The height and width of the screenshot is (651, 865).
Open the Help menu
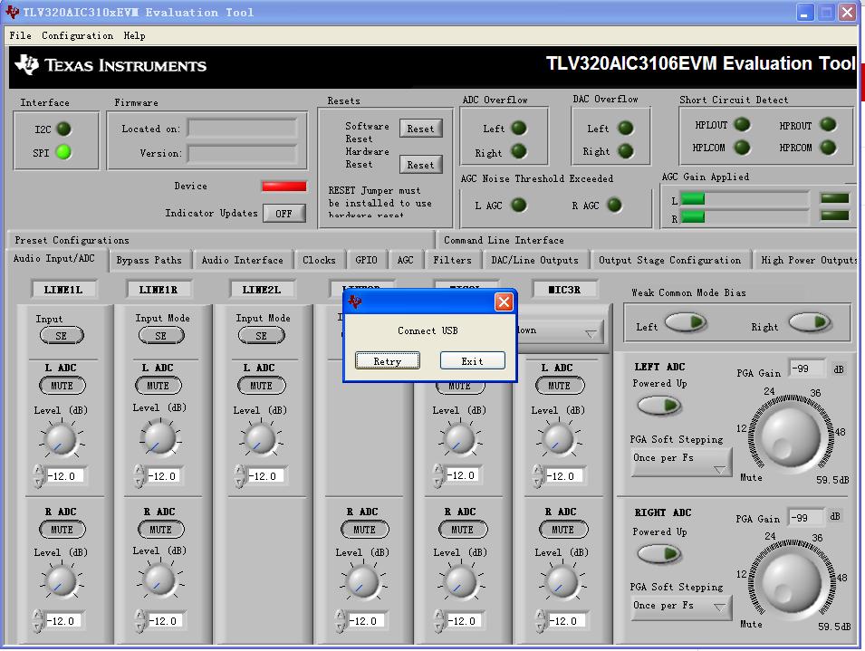click(x=134, y=36)
